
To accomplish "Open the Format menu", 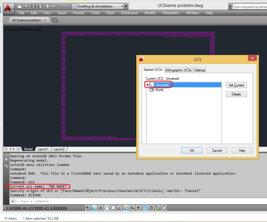I will (x=78, y=13).
